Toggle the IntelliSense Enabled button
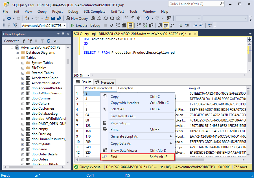This screenshot has height=178, width=254. (x=130, y=25)
